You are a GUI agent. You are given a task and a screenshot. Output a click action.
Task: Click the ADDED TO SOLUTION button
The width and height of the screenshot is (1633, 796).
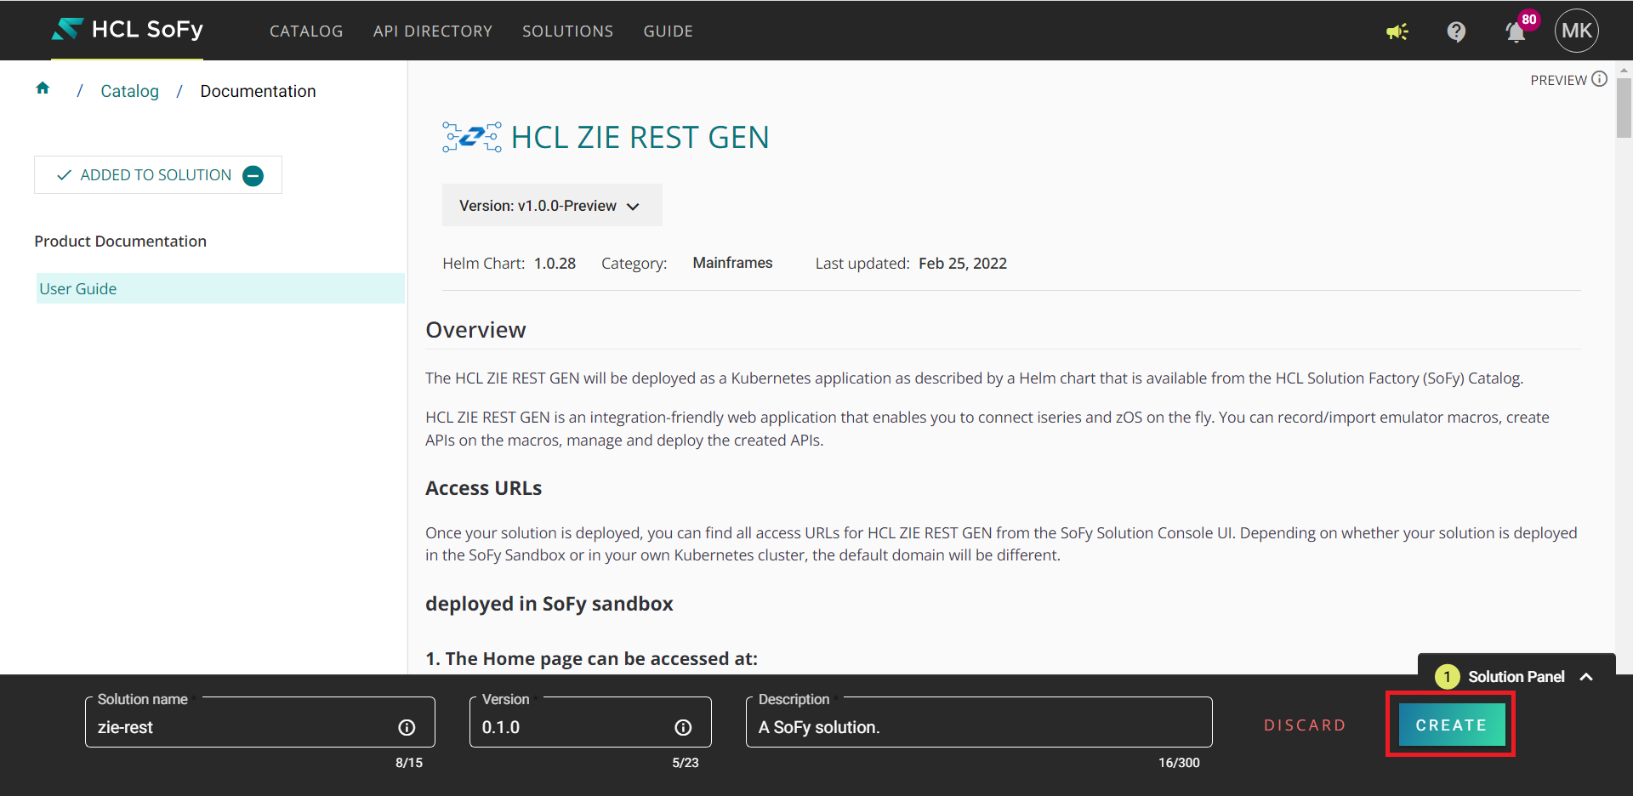point(158,175)
